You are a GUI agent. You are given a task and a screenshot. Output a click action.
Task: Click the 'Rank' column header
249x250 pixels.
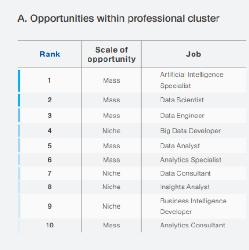50,54
